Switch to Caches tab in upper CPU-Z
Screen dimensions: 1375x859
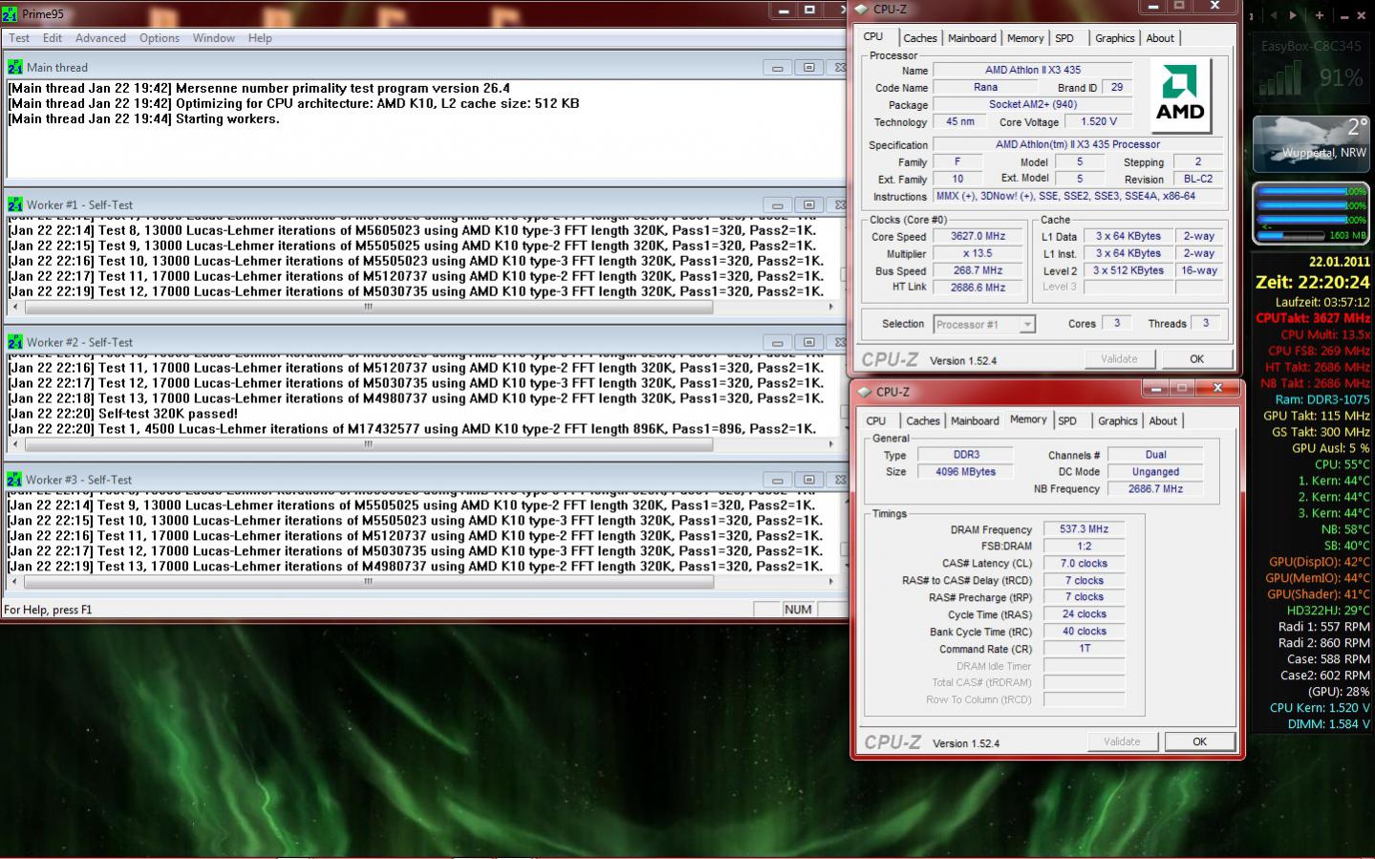920,38
